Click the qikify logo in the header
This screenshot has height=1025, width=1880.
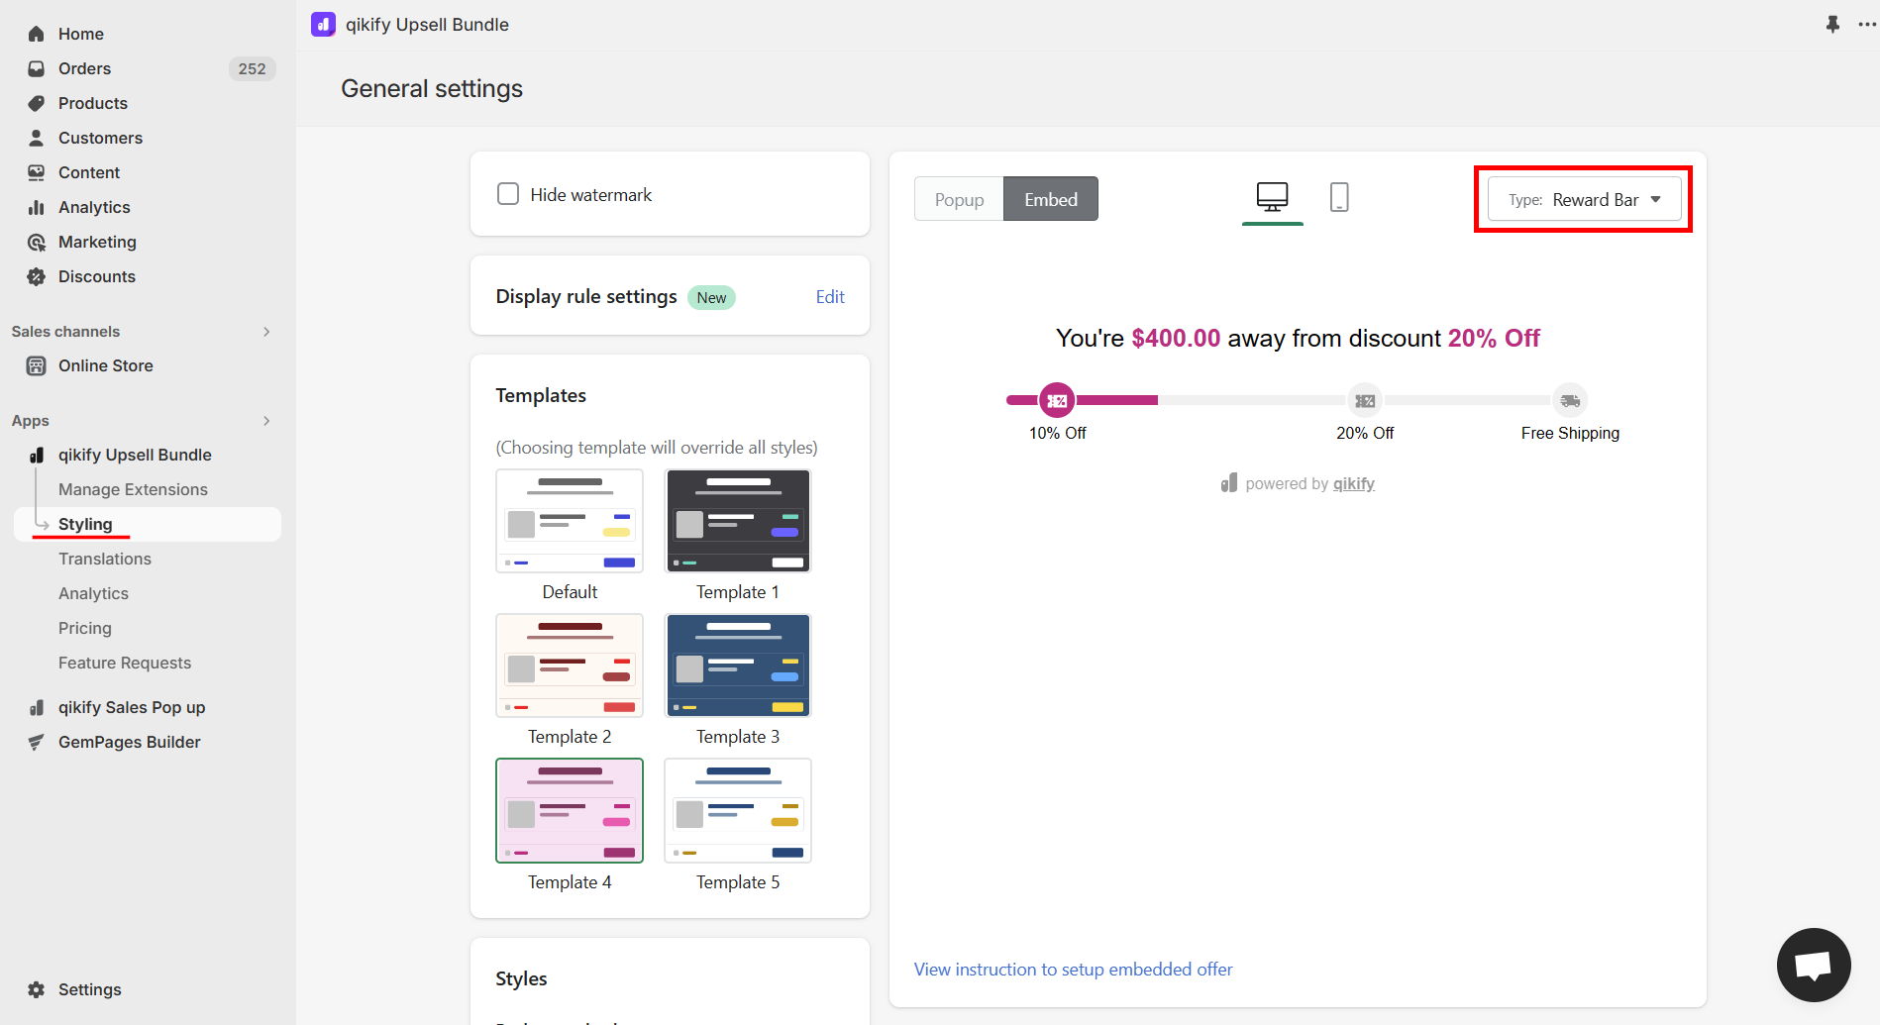point(323,24)
